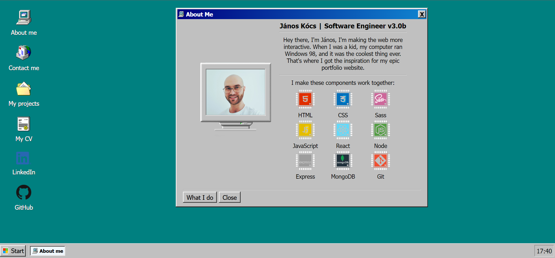Click the Close button in dialog
The width and height of the screenshot is (555, 258).
[x=230, y=197]
